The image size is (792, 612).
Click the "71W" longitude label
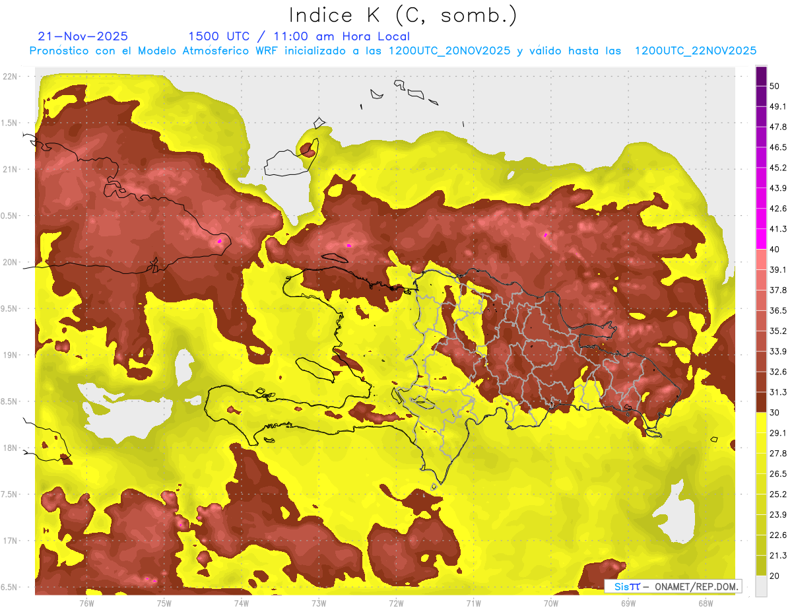pyautogui.click(x=473, y=603)
